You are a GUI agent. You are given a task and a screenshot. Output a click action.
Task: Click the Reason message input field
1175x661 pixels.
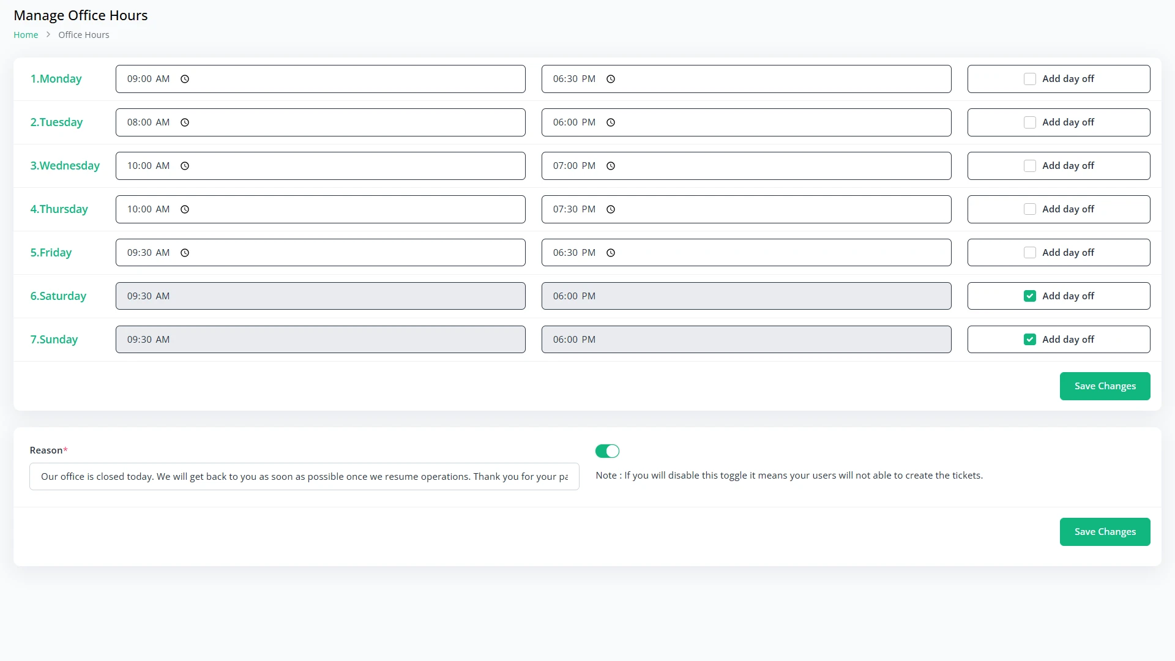tap(304, 477)
